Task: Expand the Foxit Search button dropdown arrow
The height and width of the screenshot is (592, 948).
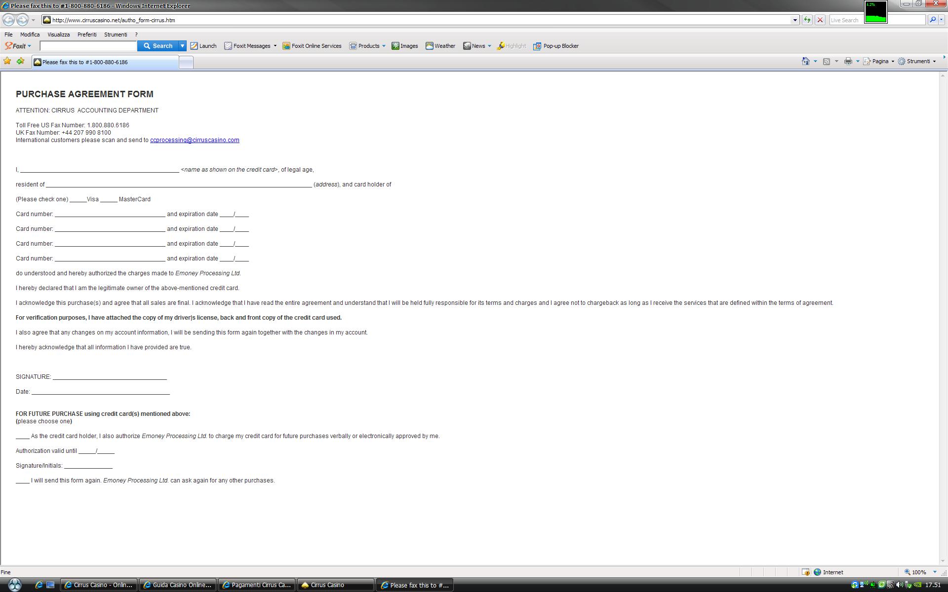Action: (182, 46)
